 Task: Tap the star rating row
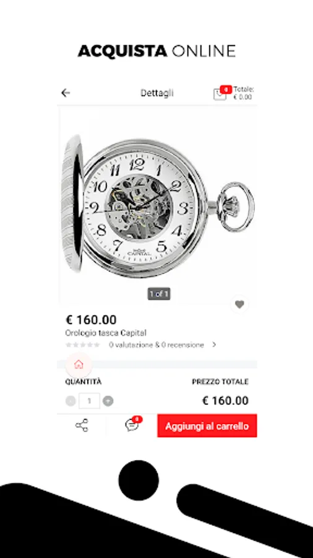(83, 345)
